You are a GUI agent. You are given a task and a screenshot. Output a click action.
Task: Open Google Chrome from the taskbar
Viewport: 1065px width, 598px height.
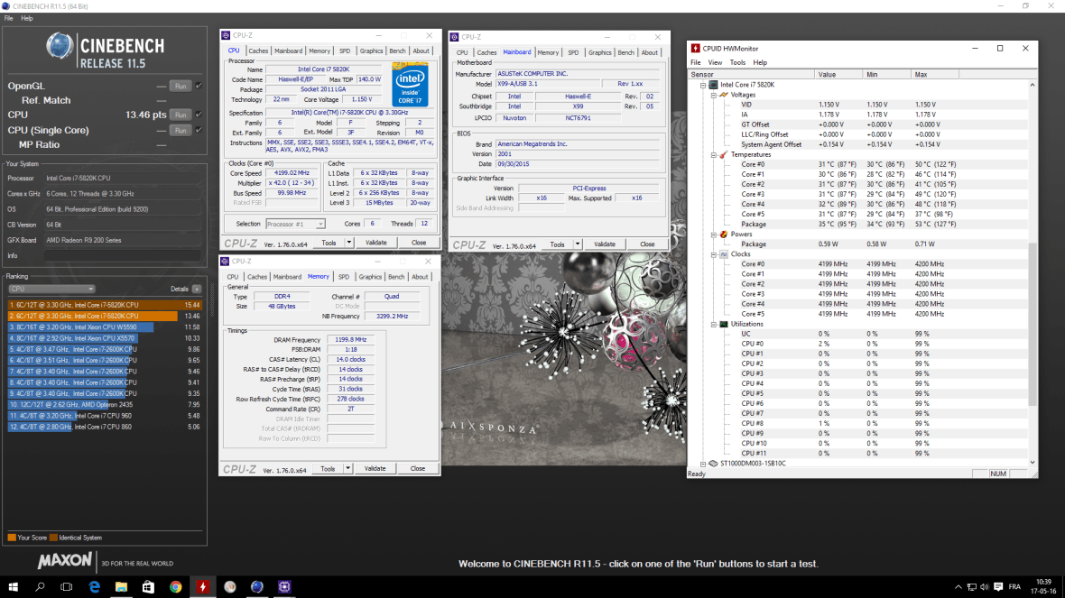(x=175, y=586)
